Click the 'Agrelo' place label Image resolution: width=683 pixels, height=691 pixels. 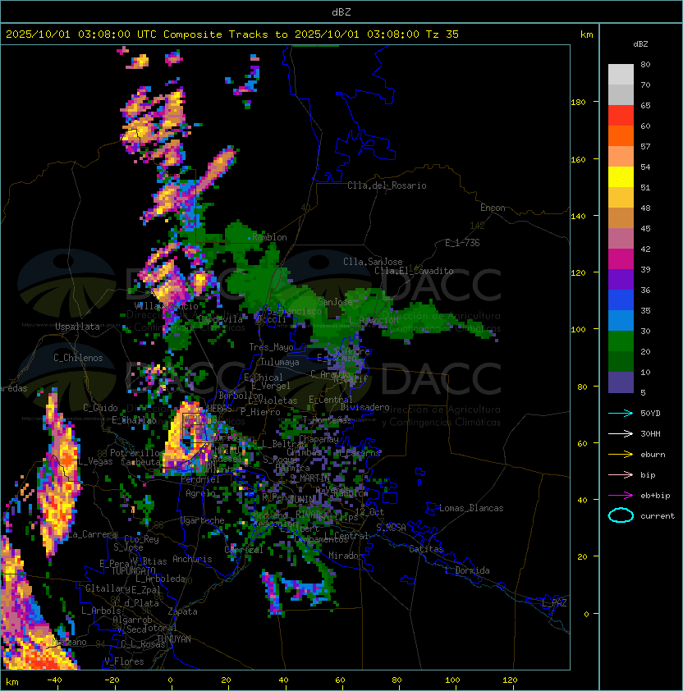coord(200,493)
